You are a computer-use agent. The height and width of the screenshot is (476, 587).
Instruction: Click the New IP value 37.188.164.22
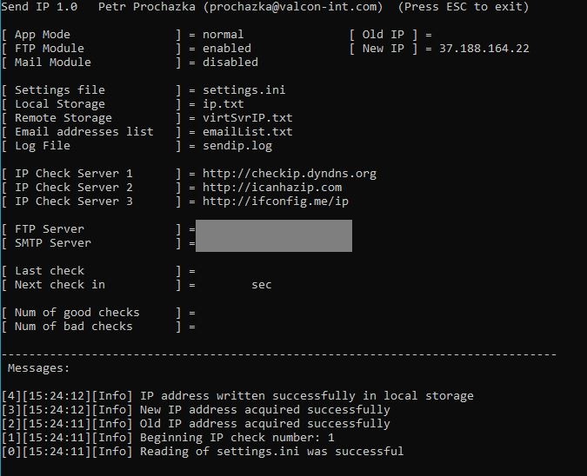point(484,49)
